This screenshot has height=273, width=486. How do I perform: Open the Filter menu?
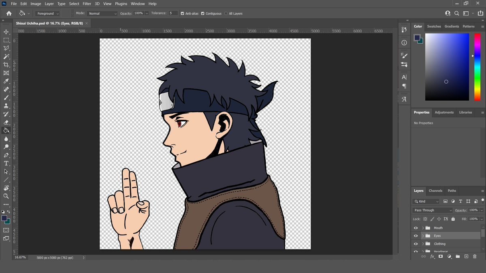(x=87, y=4)
